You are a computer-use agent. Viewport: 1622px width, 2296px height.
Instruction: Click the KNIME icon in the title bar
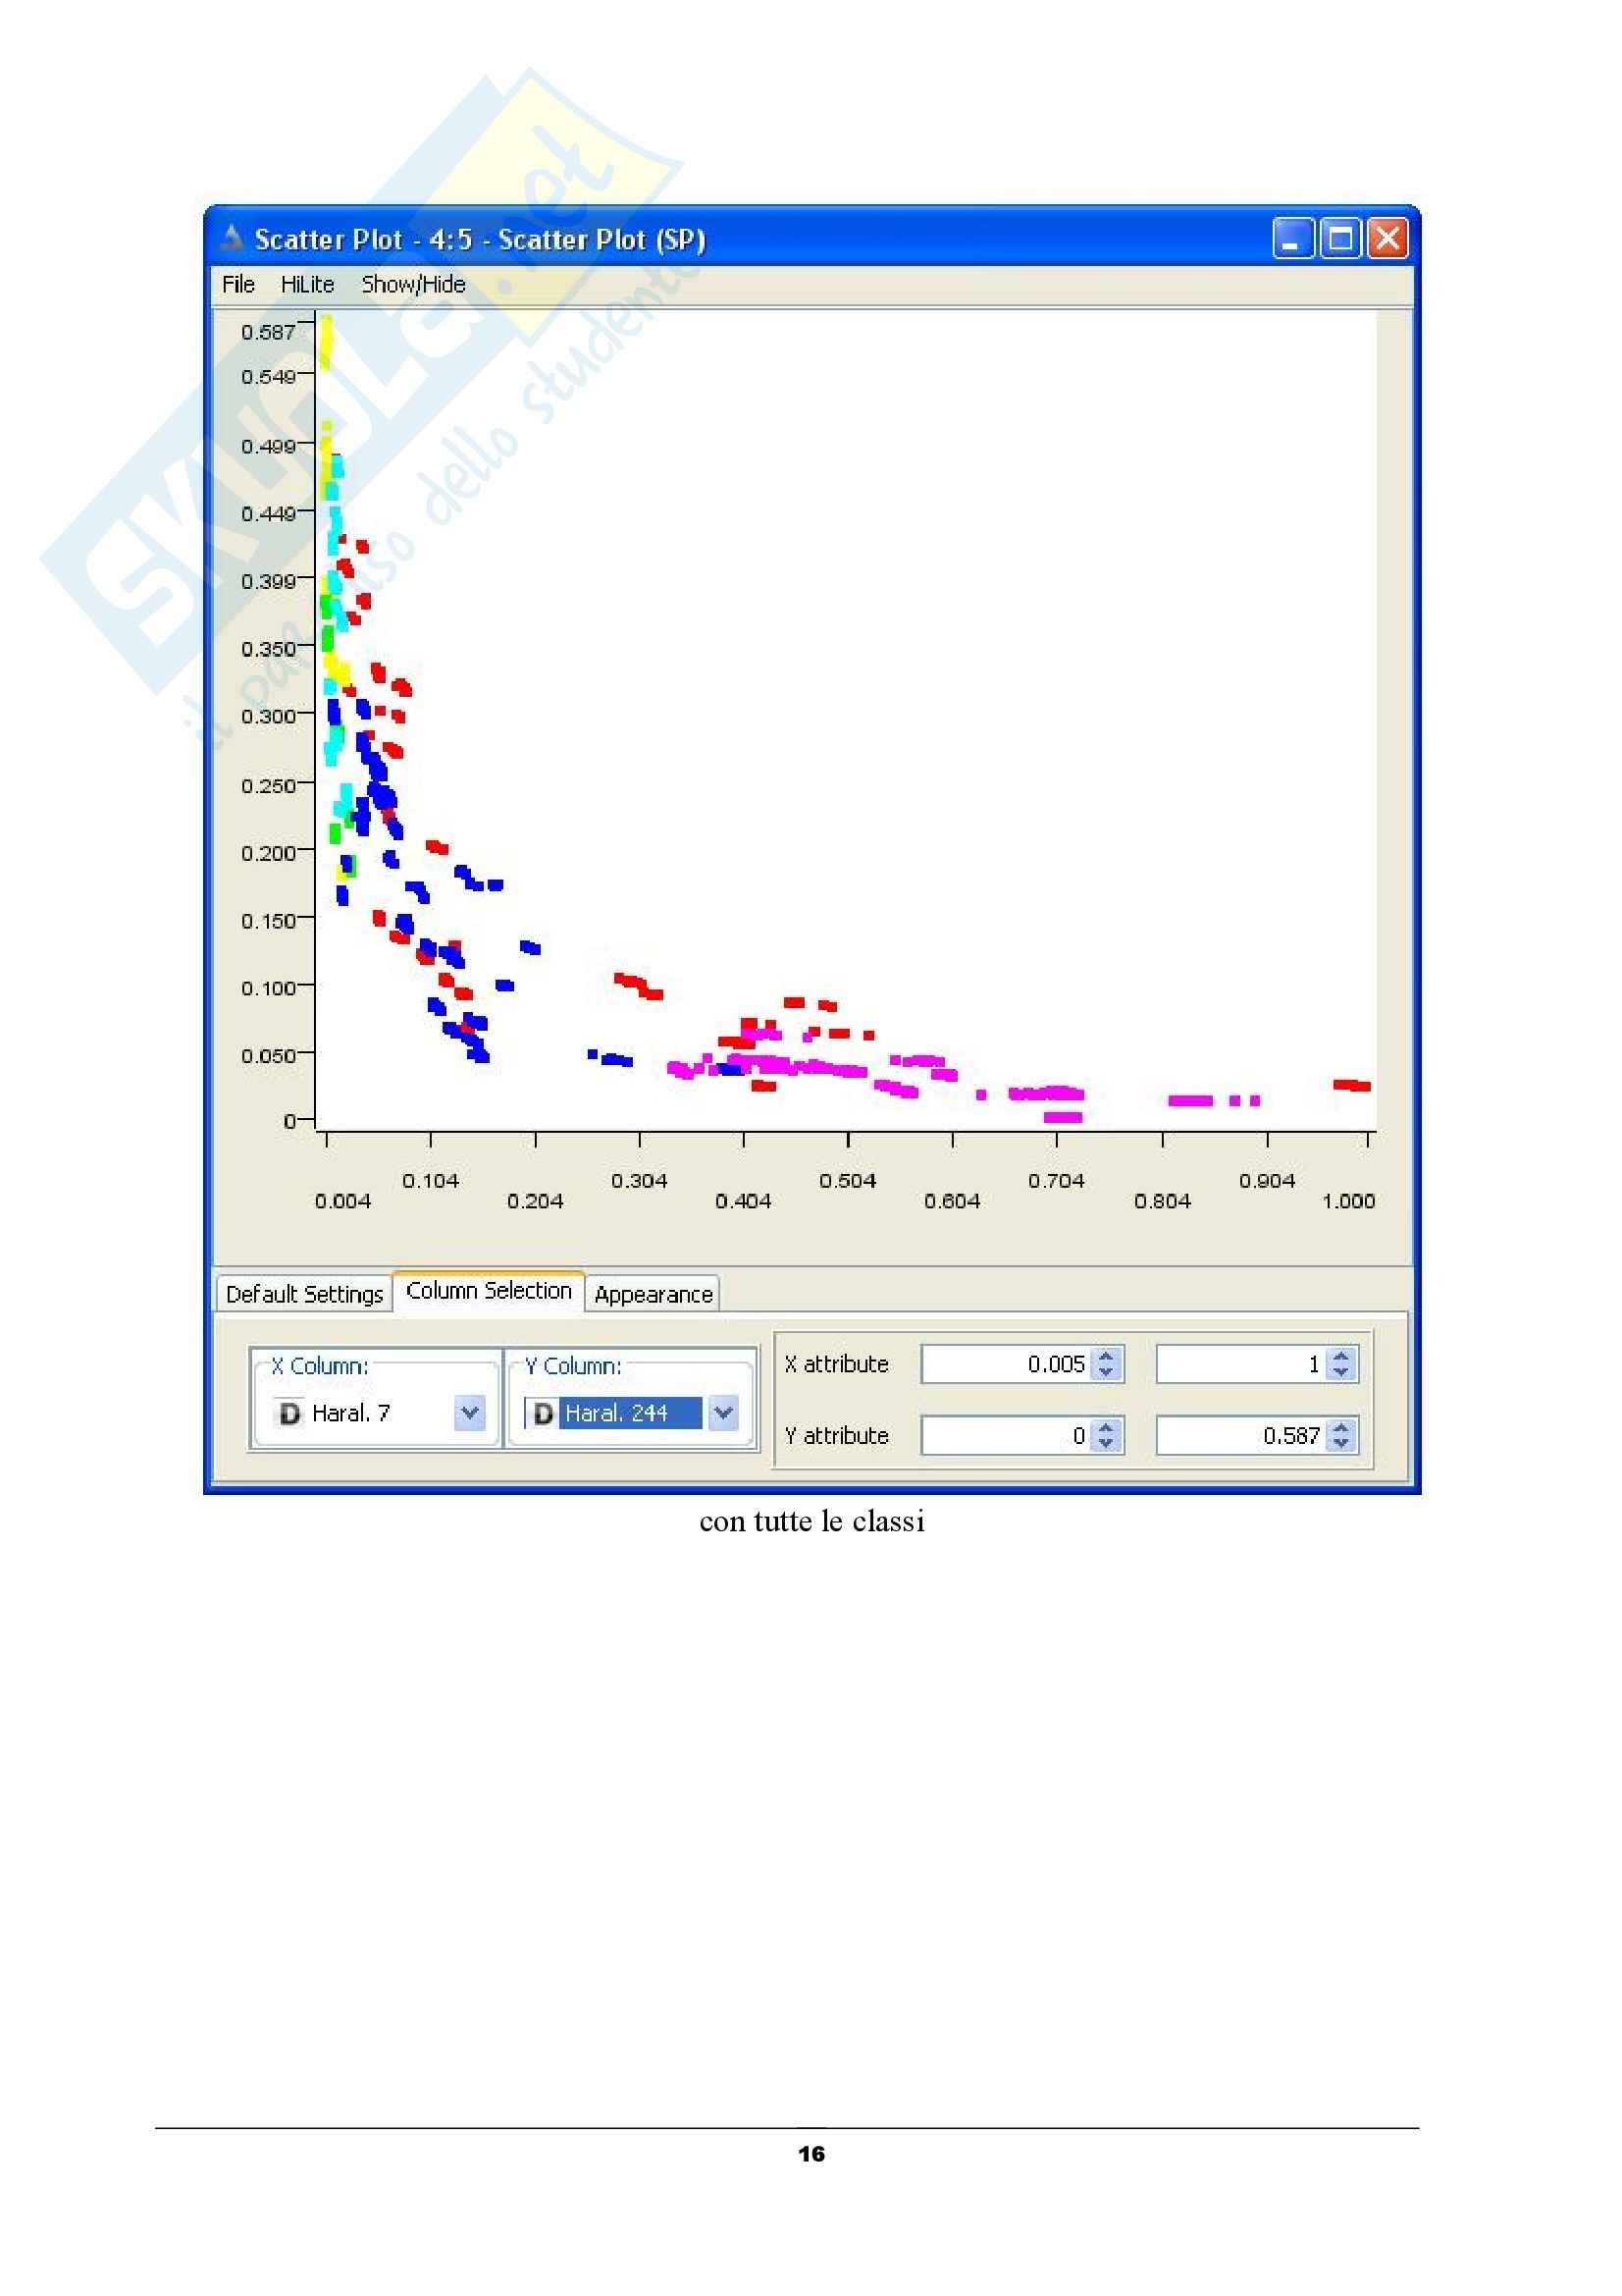[232, 238]
